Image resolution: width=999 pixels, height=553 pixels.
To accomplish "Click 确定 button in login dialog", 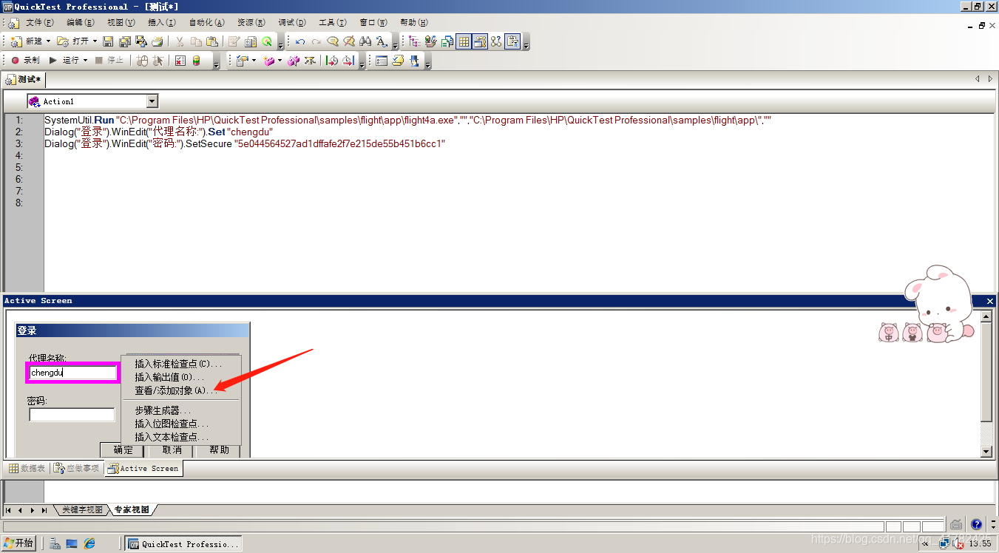I will point(123,450).
